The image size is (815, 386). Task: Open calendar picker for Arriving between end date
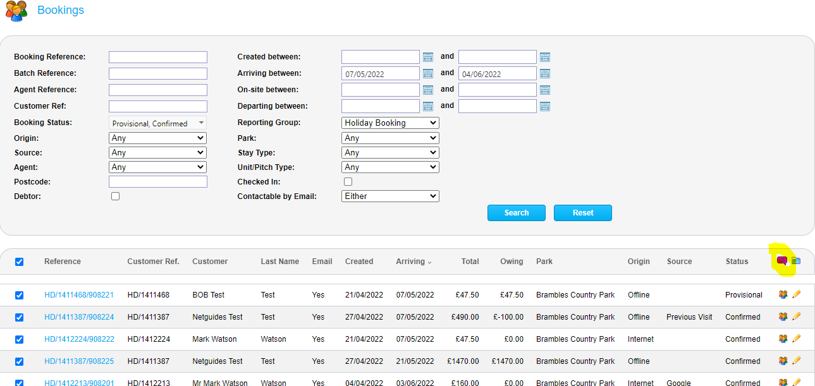coord(545,73)
